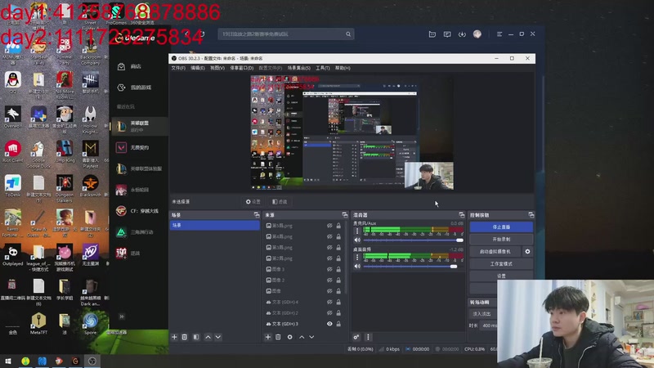Unlock the 第5局.png source lock

338,226
